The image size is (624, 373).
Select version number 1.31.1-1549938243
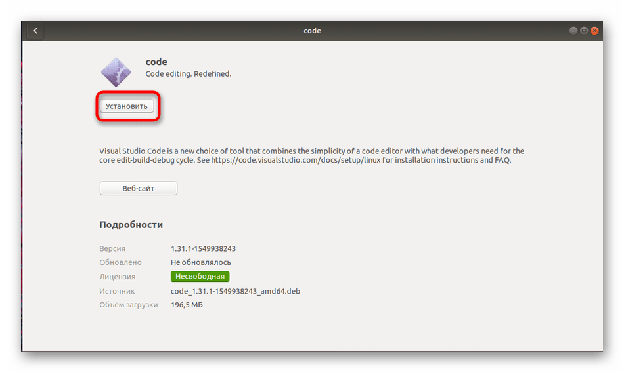[203, 249]
